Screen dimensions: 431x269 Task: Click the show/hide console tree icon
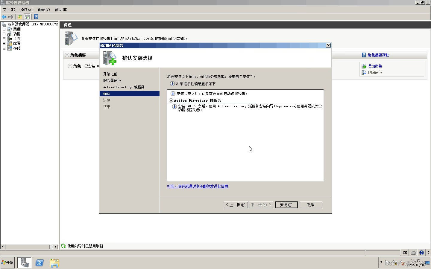coord(27,17)
